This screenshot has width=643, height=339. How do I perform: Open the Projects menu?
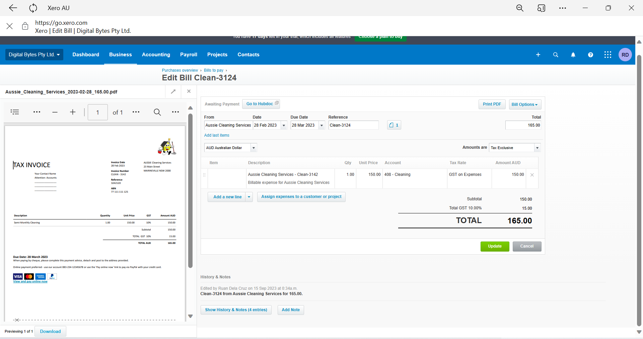(217, 55)
